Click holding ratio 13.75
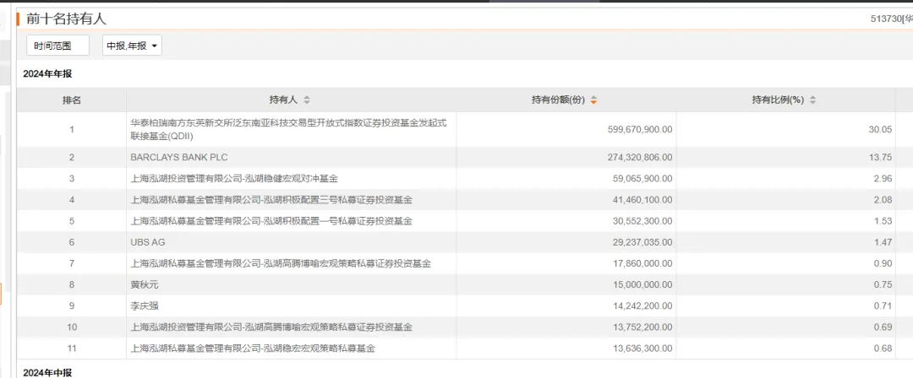913x378 pixels. [x=880, y=158]
